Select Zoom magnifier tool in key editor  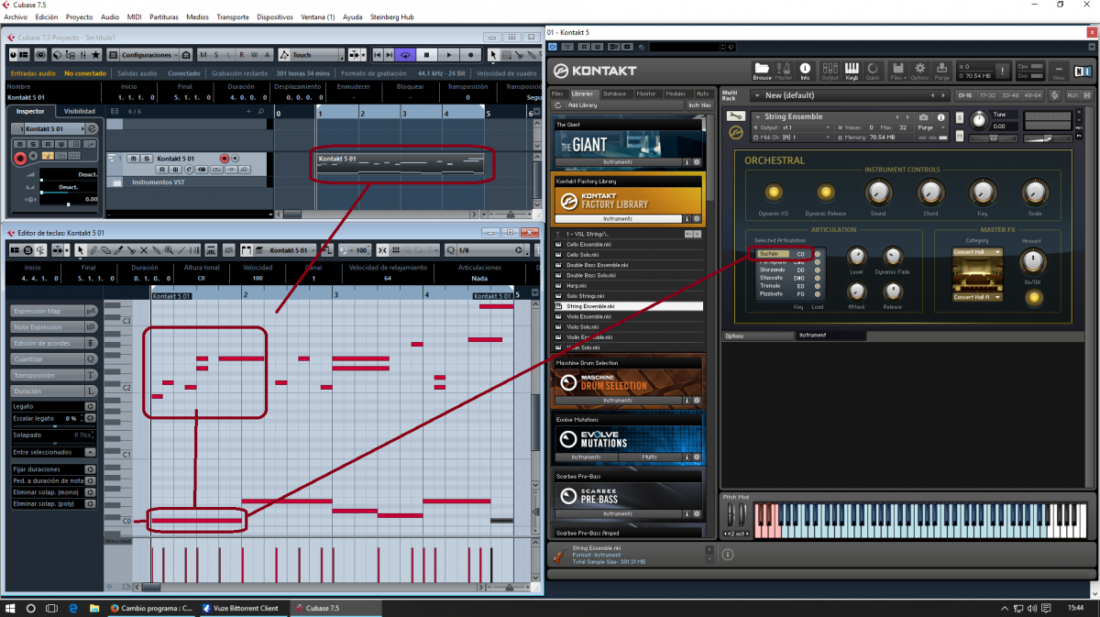169,250
